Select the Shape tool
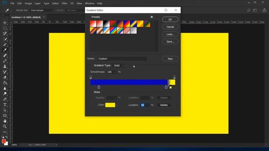The height and width of the screenshot is (151, 269). (x=5, y=116)
